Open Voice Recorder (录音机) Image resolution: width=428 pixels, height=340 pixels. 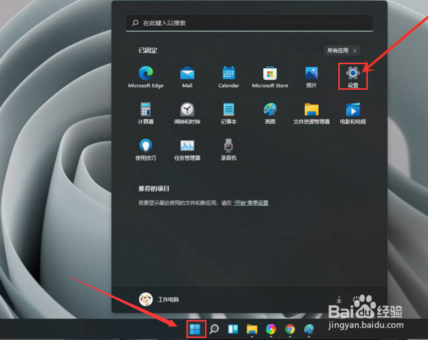tap(228, 148)
